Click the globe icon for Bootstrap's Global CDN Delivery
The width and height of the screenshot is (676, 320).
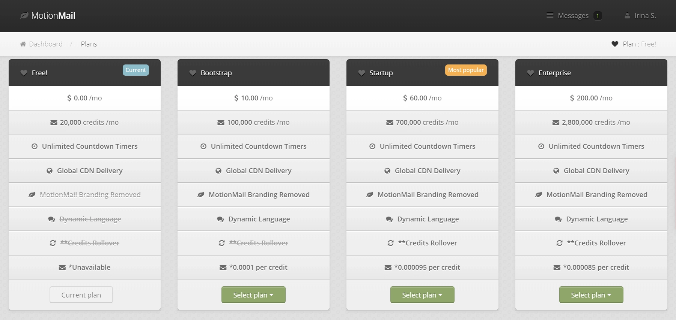(219, 170)
